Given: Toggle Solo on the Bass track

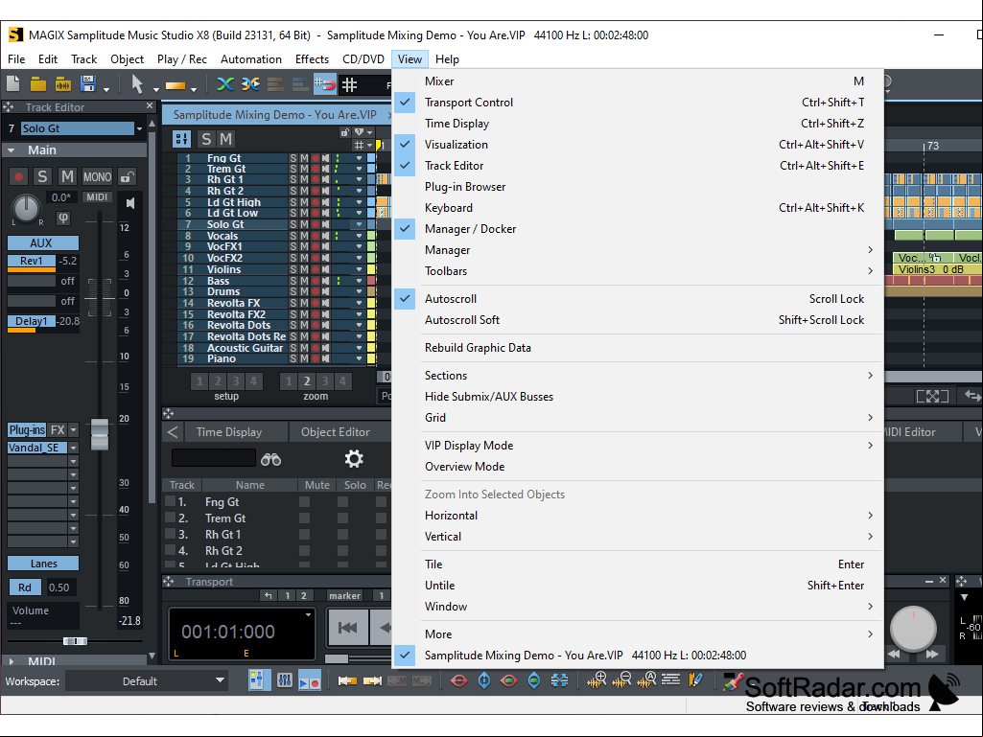Looking at the screenshot, I should [293, 281].
